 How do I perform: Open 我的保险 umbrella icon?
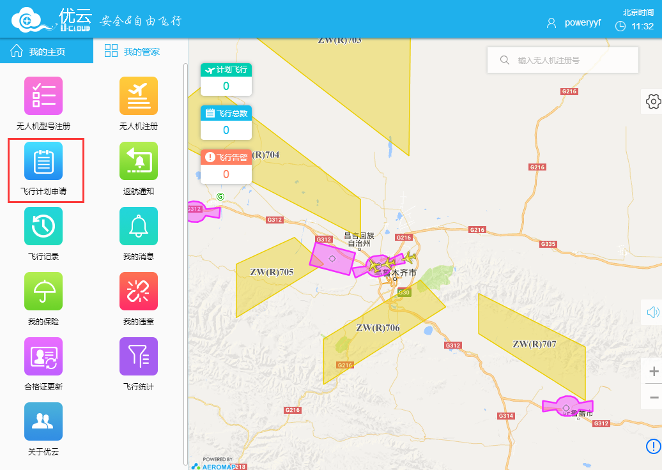pos(43,291)
